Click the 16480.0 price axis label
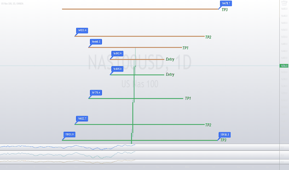Screen dimensions: 289x170 (x=284, y=44)
